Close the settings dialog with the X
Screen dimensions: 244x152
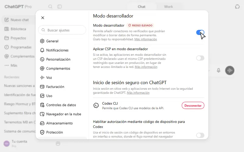pos(43,18)
